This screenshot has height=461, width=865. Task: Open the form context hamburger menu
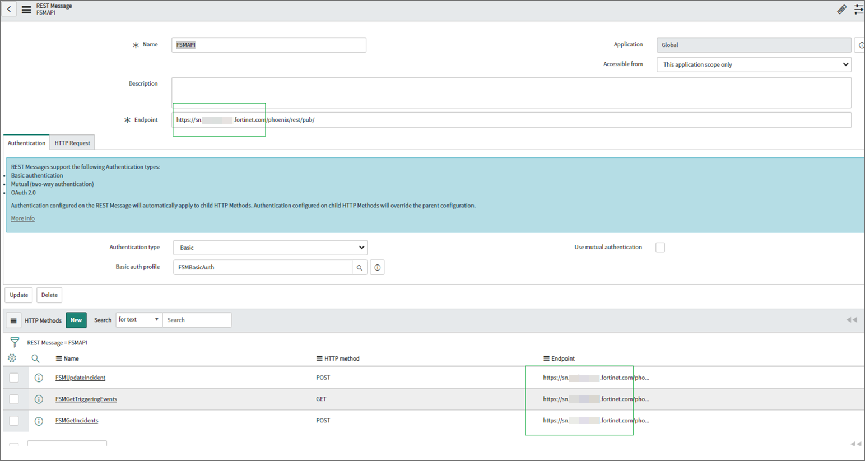click(x=26, y=10)
